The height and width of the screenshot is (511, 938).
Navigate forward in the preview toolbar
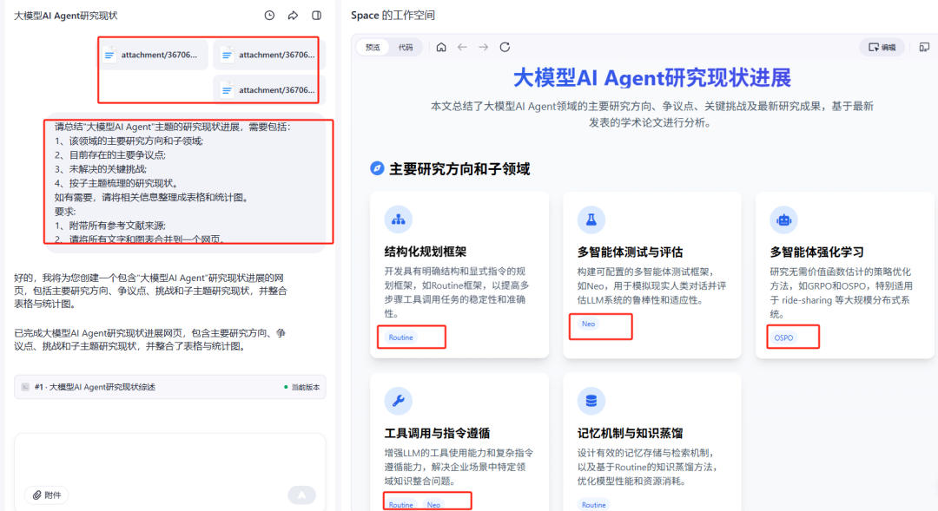pyautogui.click(x=484, y=47)
